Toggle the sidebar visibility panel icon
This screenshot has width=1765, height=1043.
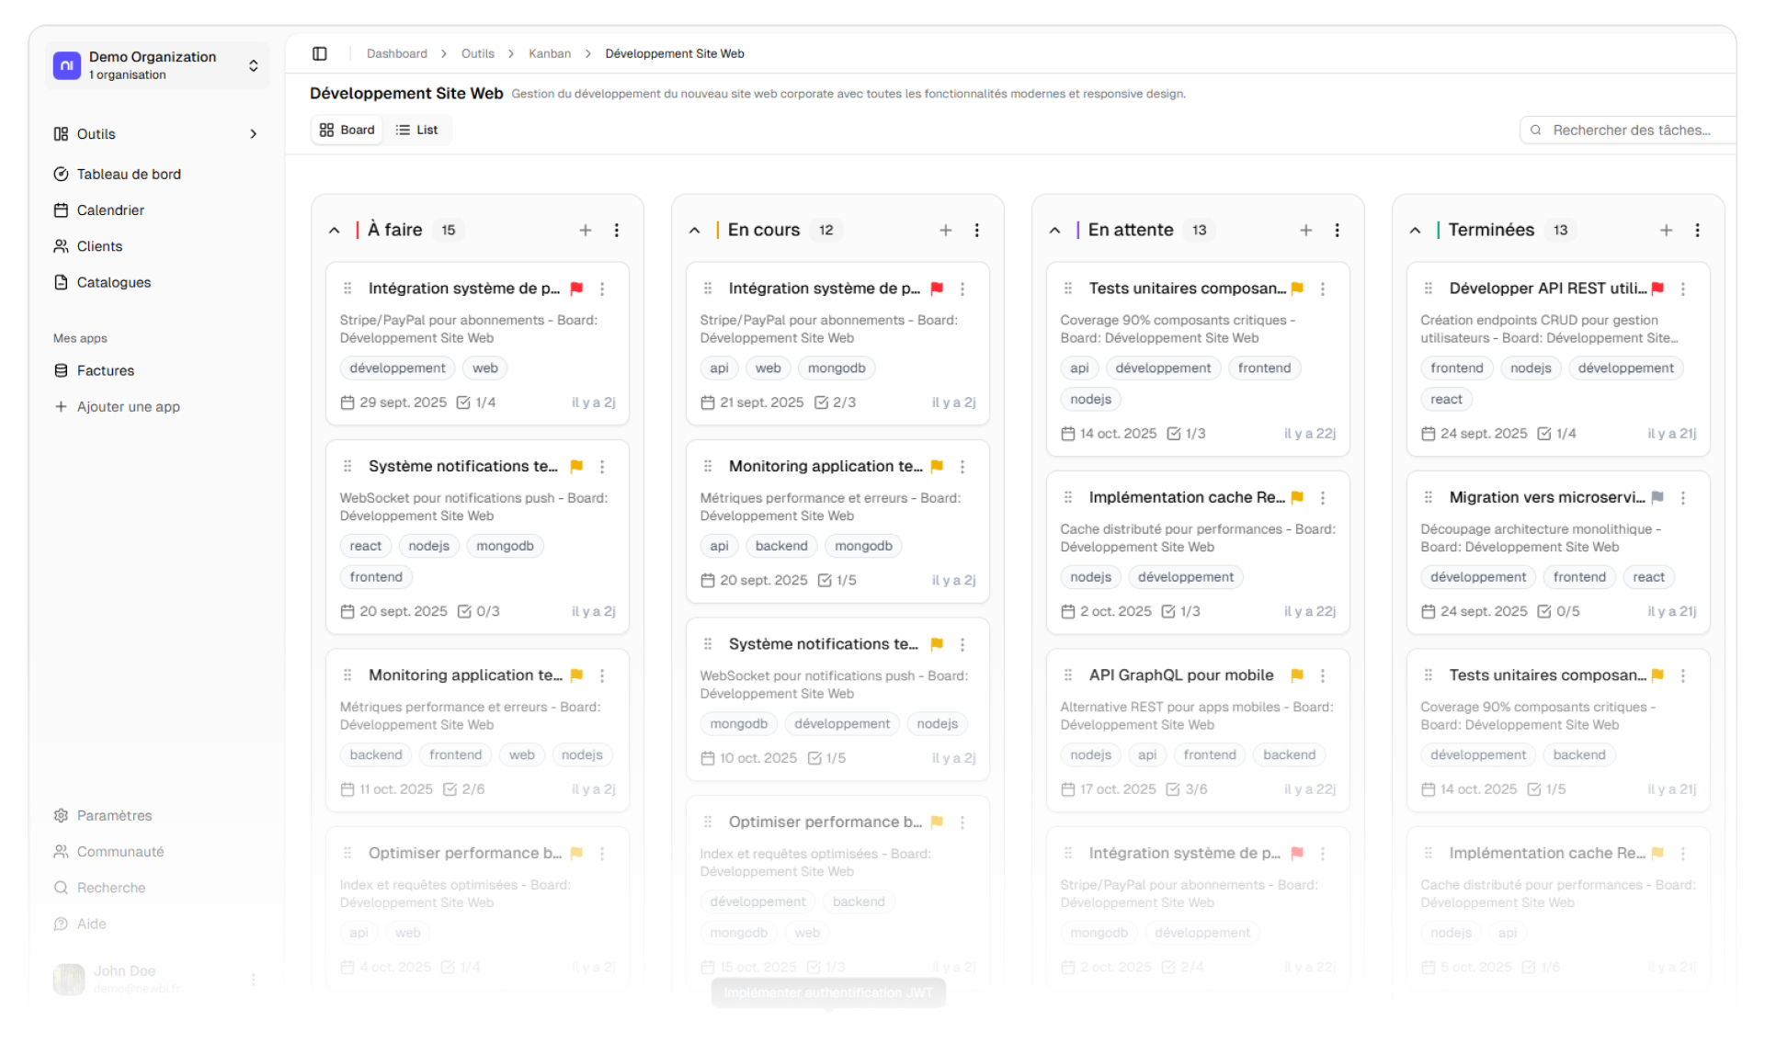[x=320, y=53]
